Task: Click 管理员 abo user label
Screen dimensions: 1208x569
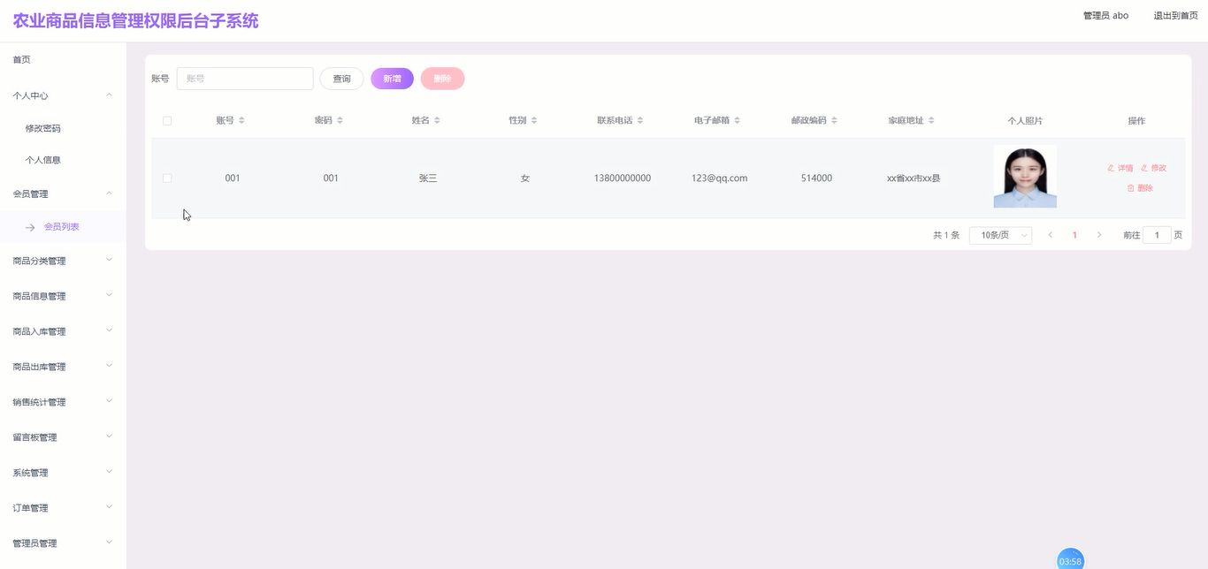Action: [1105, 16]
